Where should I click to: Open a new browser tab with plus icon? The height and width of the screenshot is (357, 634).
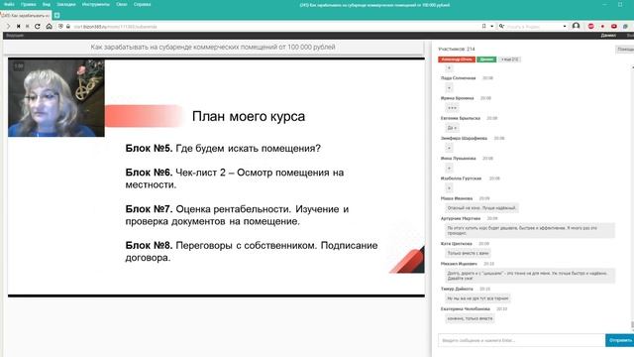(57, 16)
